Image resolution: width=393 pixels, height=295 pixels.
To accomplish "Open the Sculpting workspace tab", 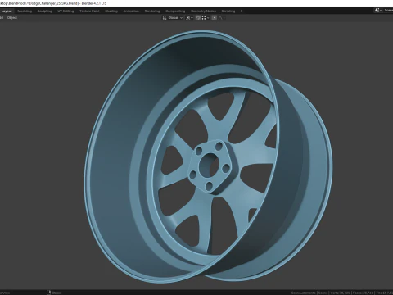I will coord(44,11).
